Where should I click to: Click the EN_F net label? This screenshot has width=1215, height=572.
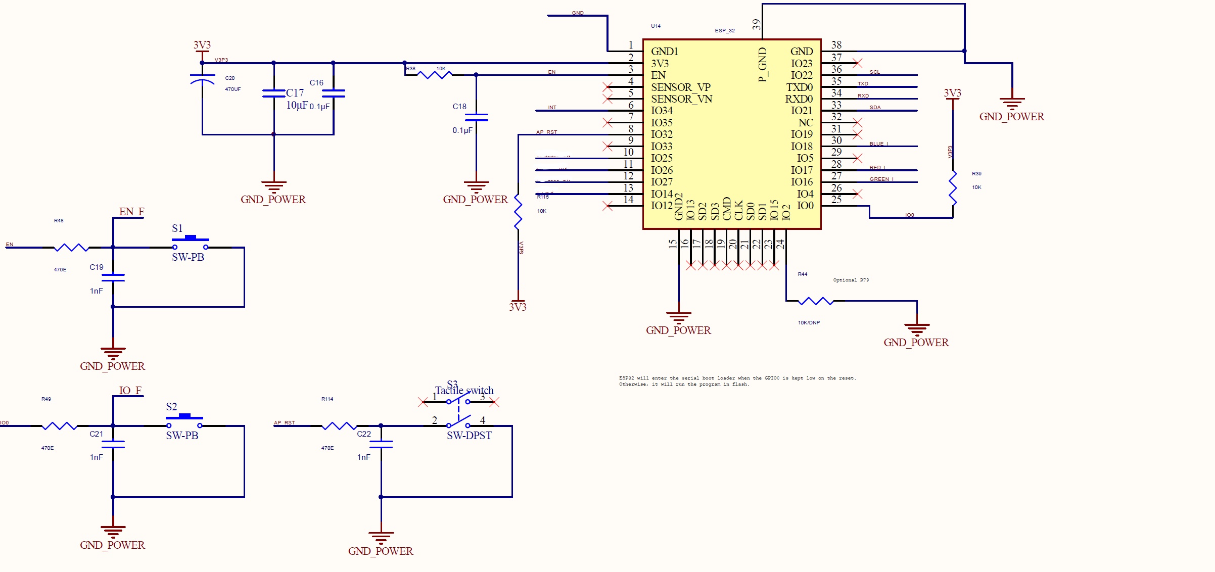tap(132, 212)
